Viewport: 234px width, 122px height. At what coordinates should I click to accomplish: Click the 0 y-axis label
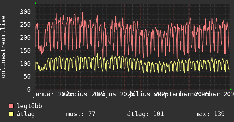point(29,89)
